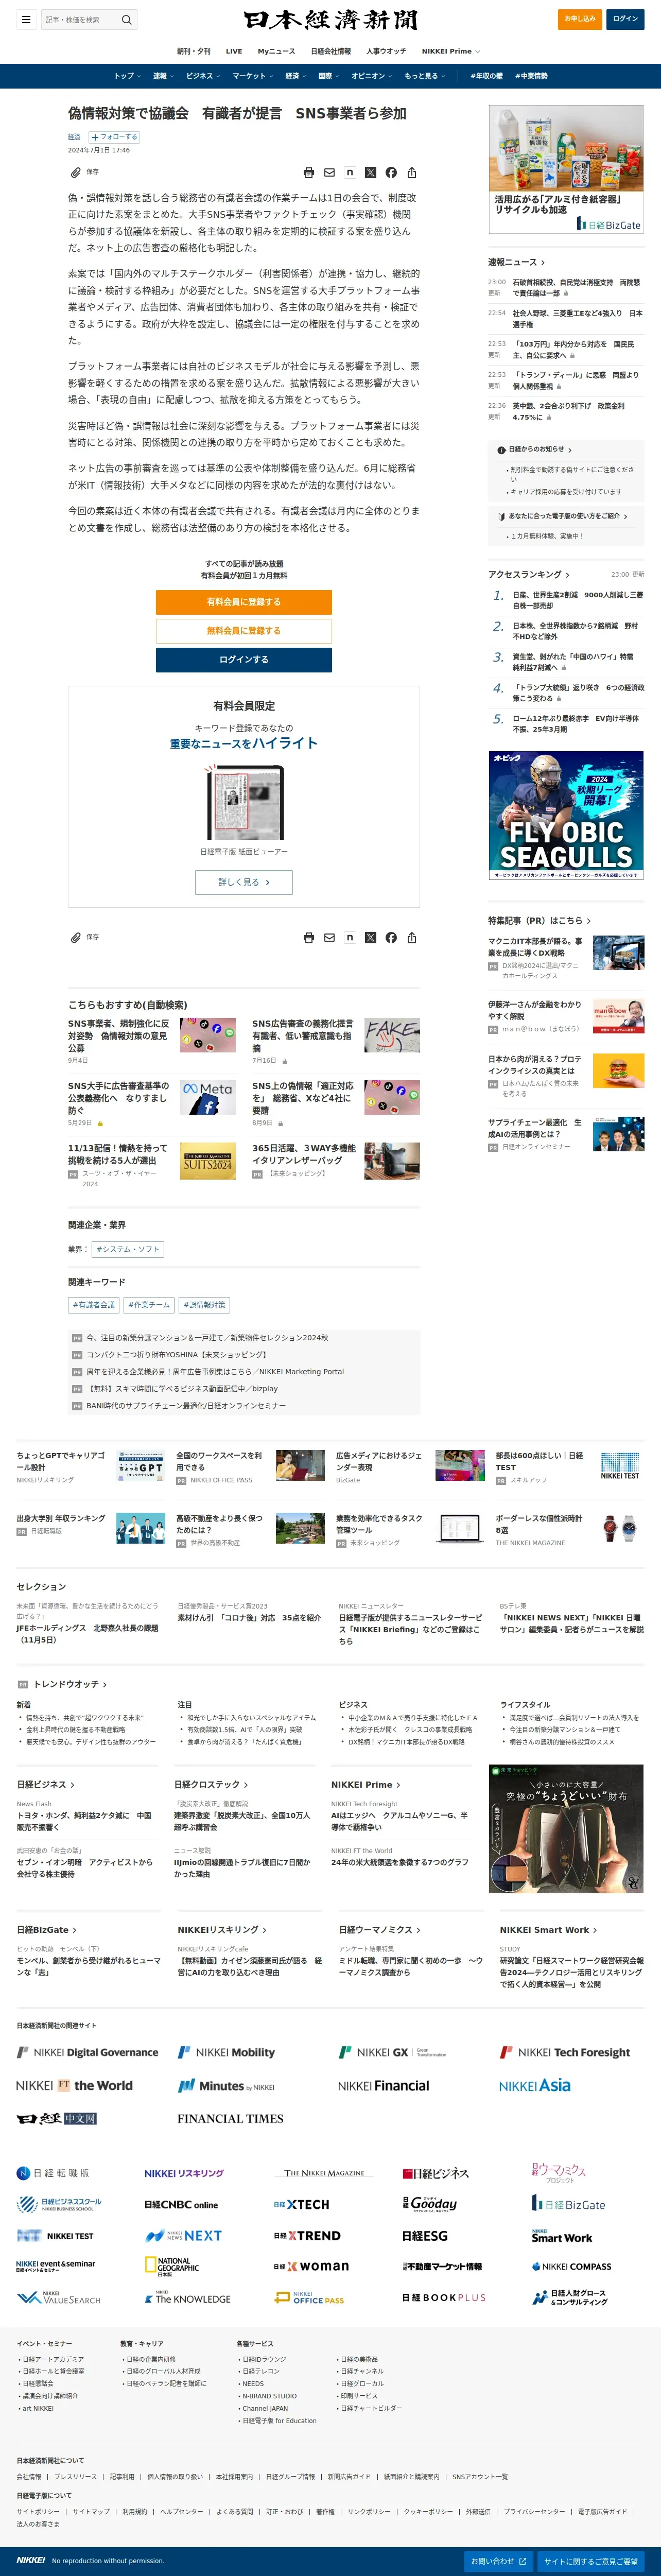Open 日経会社情報 menu item
The height and width of the screenshot is (2576, 661).
[x=331, y=51]
